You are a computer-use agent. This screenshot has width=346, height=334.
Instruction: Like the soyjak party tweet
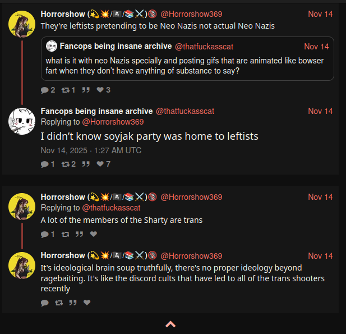tap(100, 164)
